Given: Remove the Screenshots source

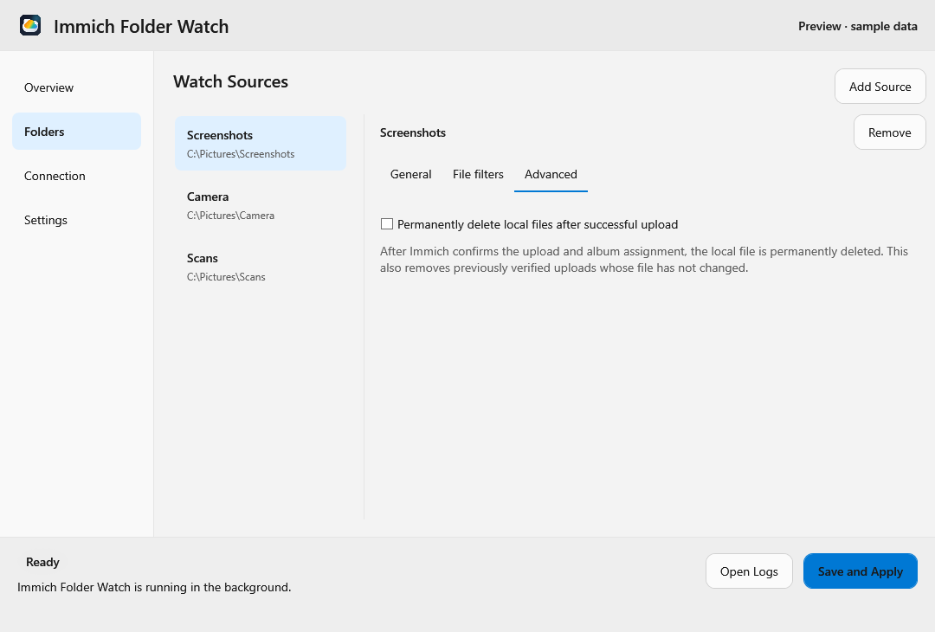Looking at the screenshot, I should tap(890, 132).
